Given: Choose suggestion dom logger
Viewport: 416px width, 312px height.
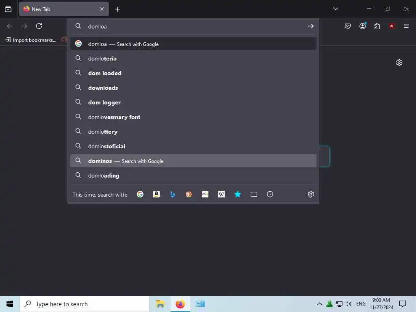Looking at the screenshot, I should [x=193, y=102].
